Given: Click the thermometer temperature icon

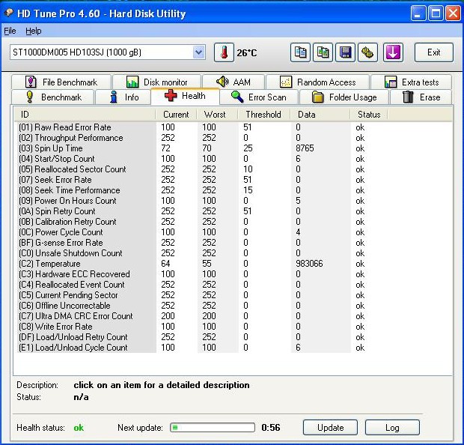Looking at the screenshot, I should [224, 52].
